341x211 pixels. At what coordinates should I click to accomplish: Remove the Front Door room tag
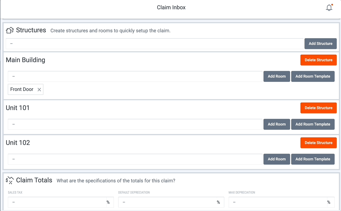pyautogui.click(x=39, y=89)
